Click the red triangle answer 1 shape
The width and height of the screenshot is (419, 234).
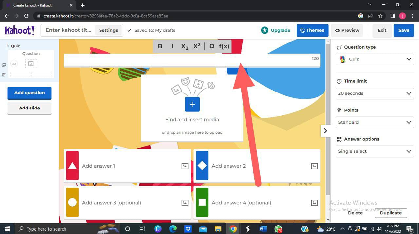[72, 166]
